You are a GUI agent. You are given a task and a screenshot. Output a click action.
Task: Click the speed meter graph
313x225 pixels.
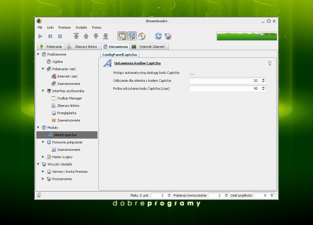[247, 36]
